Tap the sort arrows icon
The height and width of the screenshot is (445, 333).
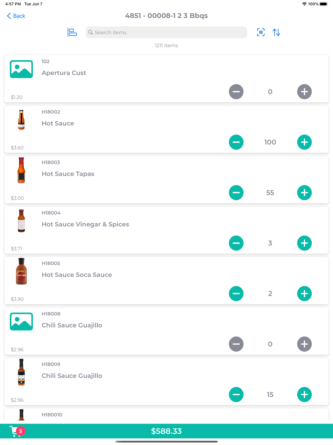click(x=276, y=32)
